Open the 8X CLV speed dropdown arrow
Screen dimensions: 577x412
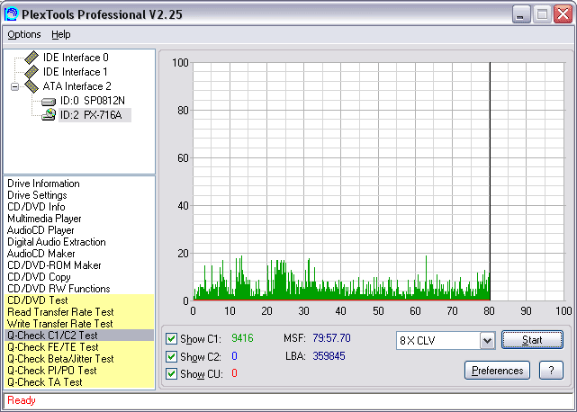(487, 340)
